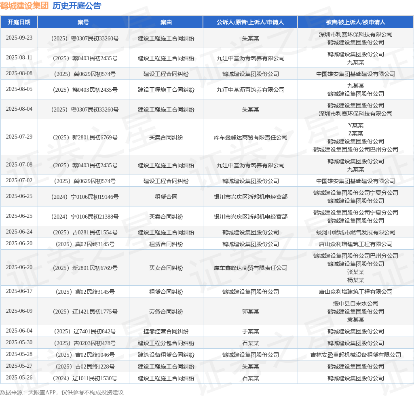Select the 挂靠经营合同纠纷 cause cell
Viewport: 414px width, 396px height.
coord(166,331)
